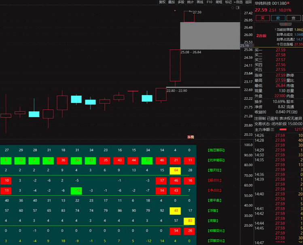Click the 换手 10.69% value
This screenshot has height=245, width=303.
279,102
